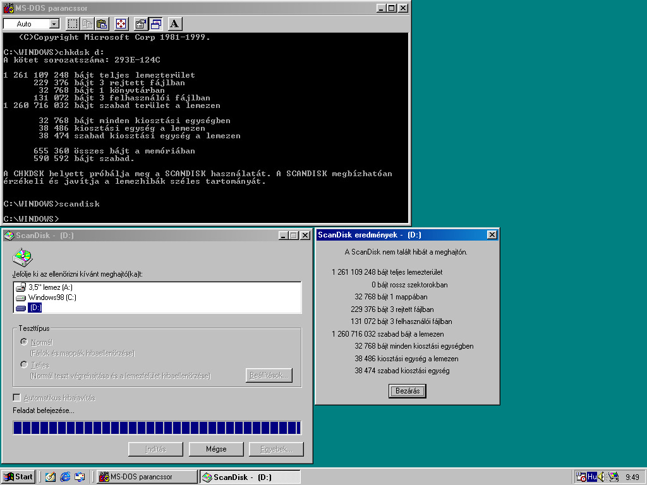This screenshot has height=485, width=647.
Task: Select the (D:) drive in the list
Action: (29, 308)
